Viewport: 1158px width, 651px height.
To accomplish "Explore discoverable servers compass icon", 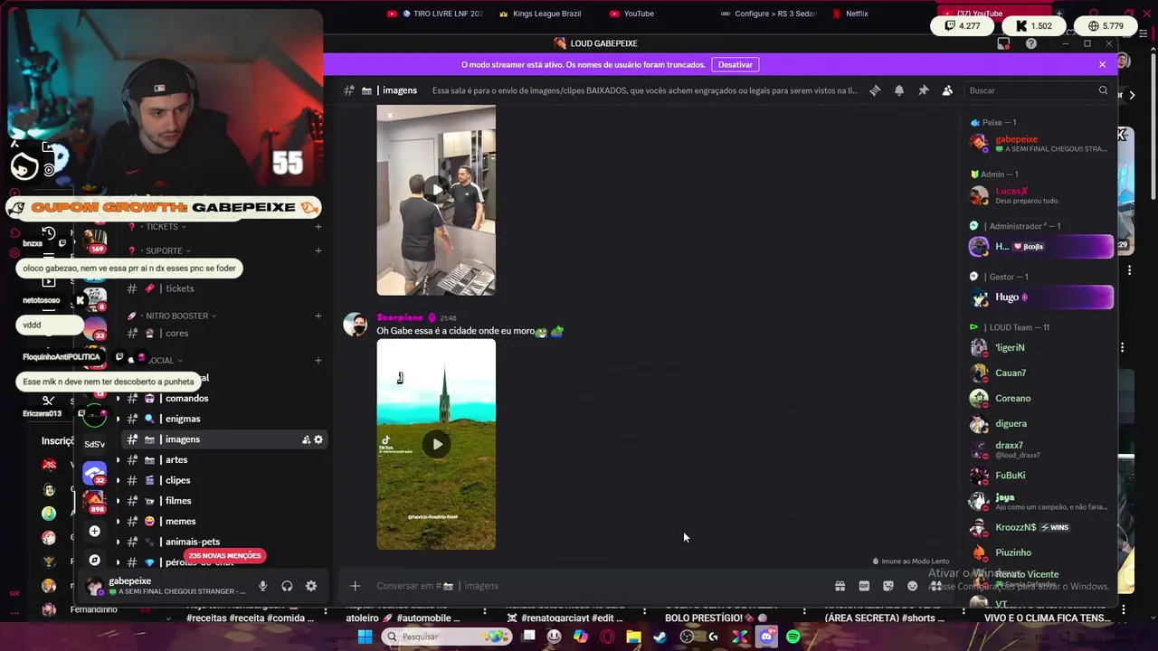I will (x=94, y=561).
